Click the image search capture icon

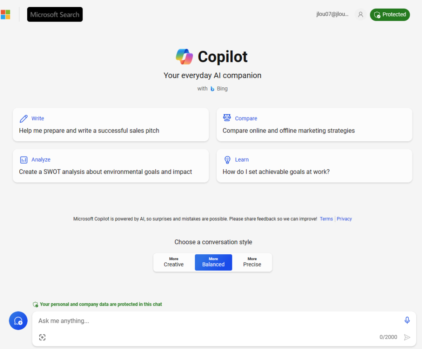pyautogui.click(x=42, y=337)
